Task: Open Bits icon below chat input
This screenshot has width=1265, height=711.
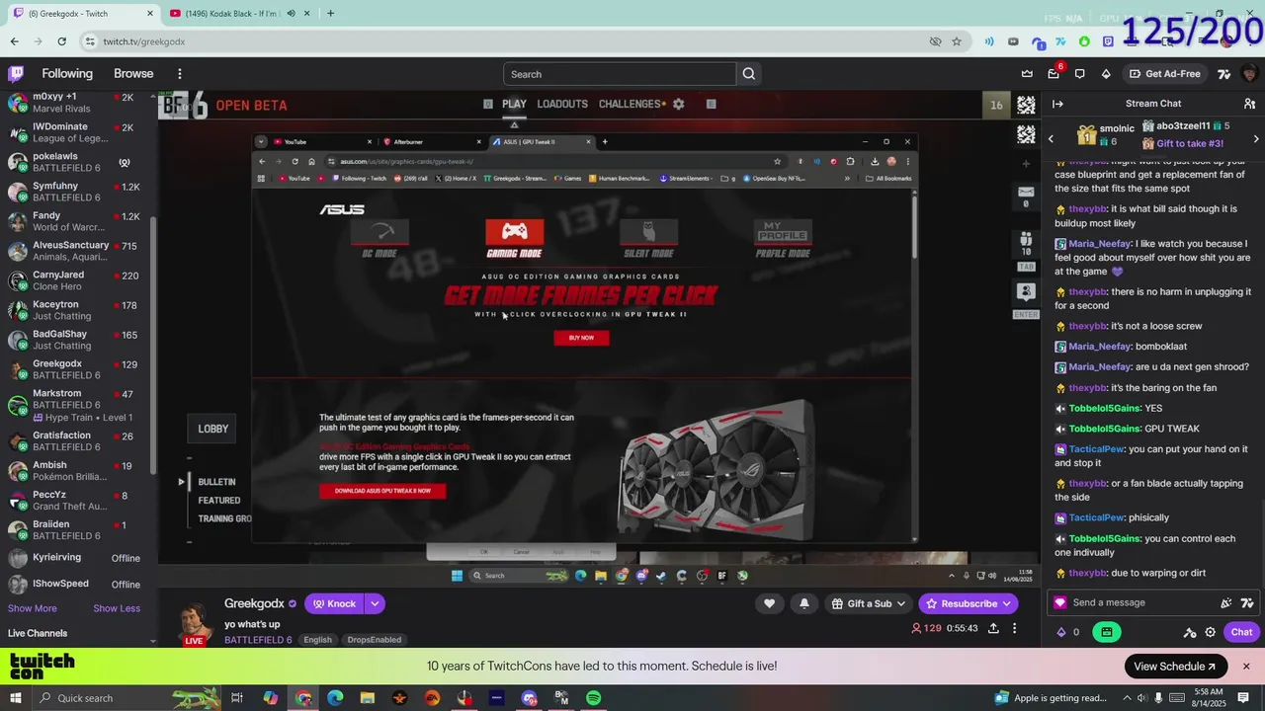Action: pyautogui.click(x=1061, y=632)
